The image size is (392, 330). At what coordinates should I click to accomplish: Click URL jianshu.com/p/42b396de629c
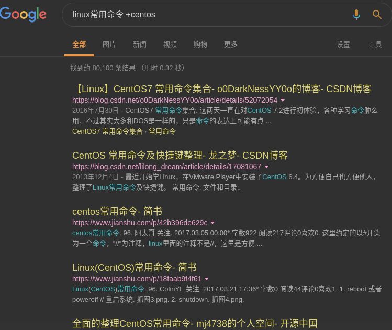coord(140,223)
